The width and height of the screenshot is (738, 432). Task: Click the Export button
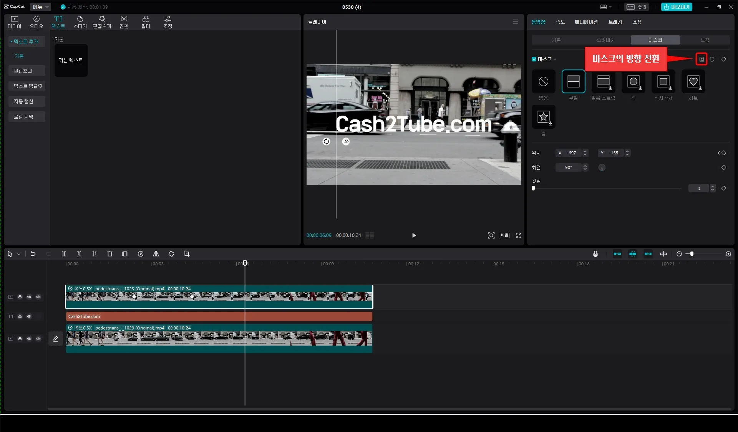(x=677, y=7)
